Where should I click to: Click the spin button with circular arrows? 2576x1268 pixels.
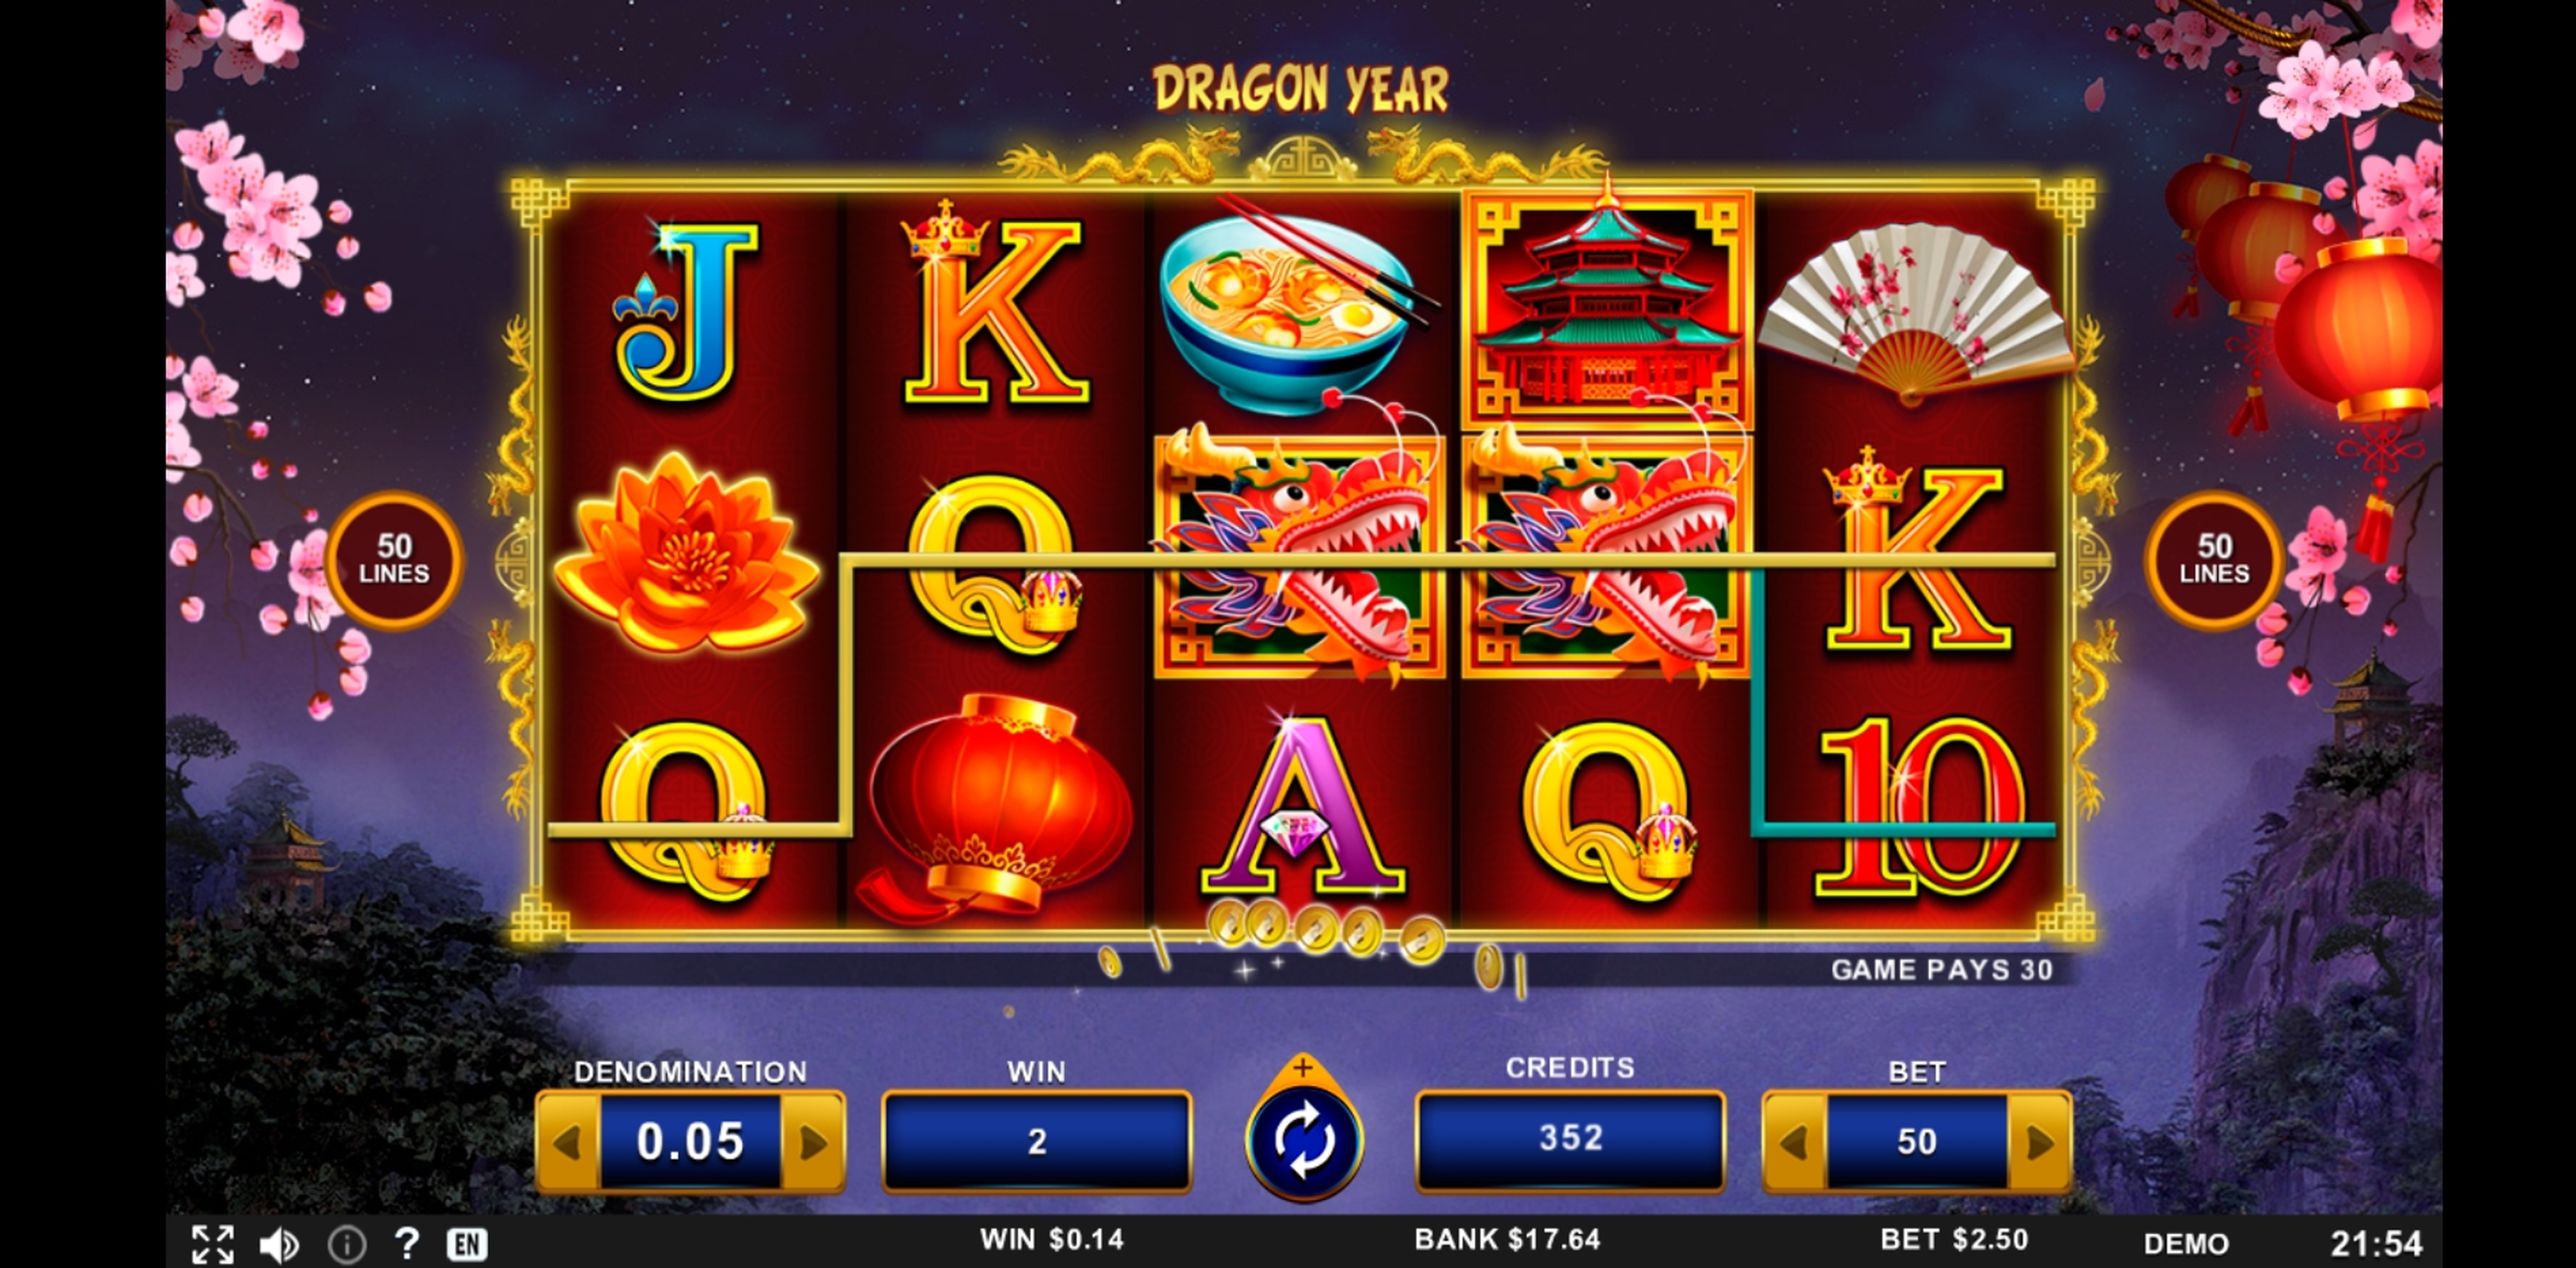[1303, 1141]
